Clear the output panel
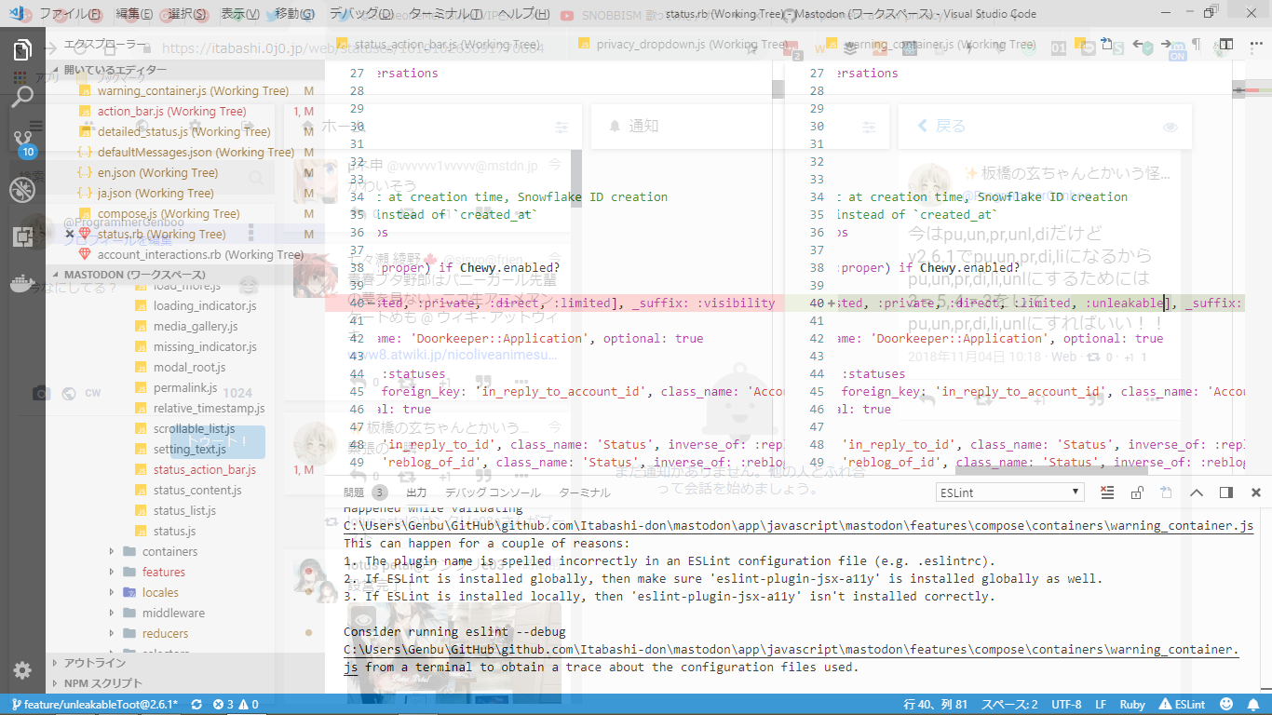The width and height of the screenshot is (1272, 715). point(1106,492)
